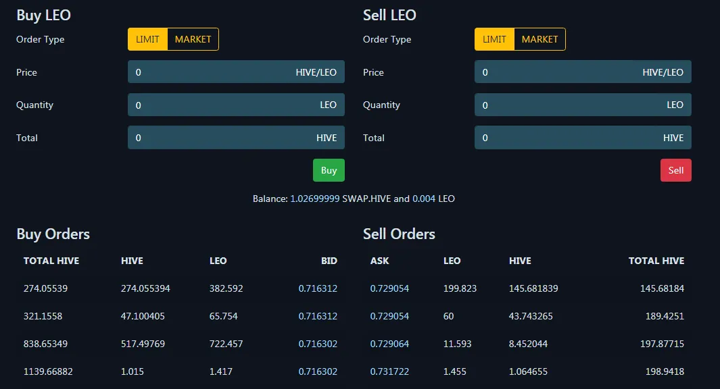Click the Quantity field in Sell LEO
Viewport: 720px width, 389px height.
(583, 105)
